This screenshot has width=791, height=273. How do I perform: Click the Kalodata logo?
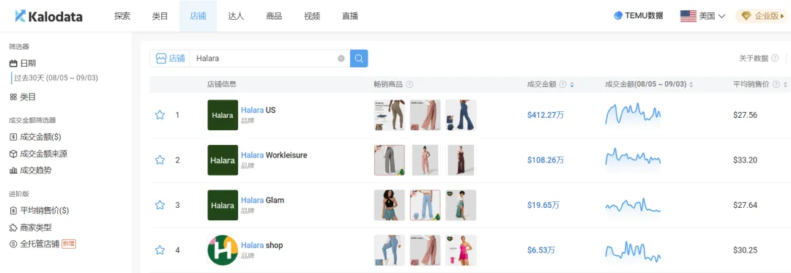click(x=48, y=16)
